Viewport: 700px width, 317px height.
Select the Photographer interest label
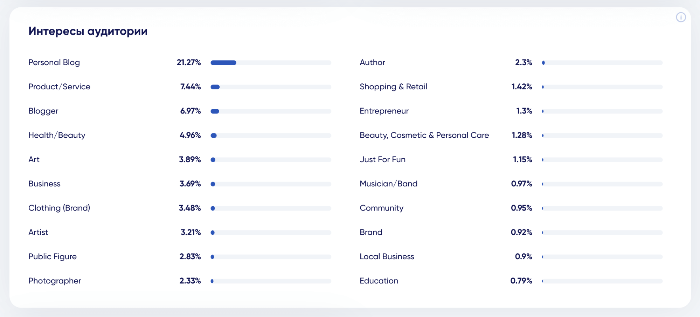55,281
